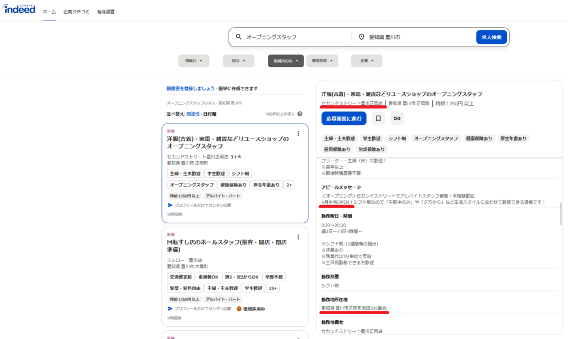Open the 企業 filter dropdown
This screenshot has width=568, height=339.
[367, 61]
